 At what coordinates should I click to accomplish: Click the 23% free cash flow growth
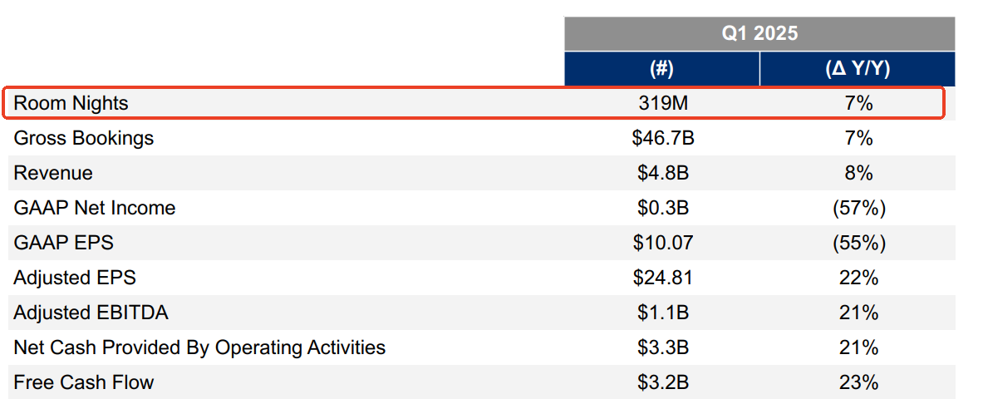tap(858, 382)
